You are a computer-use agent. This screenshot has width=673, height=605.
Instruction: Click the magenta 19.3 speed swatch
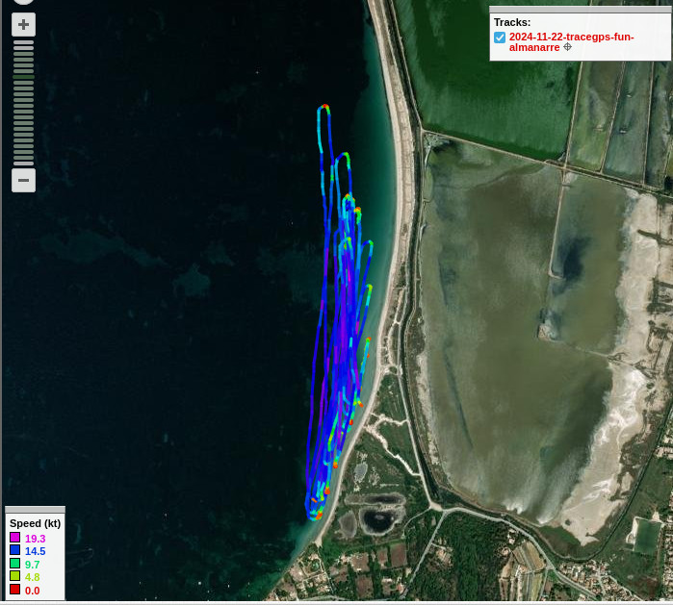tap(14, 539)
